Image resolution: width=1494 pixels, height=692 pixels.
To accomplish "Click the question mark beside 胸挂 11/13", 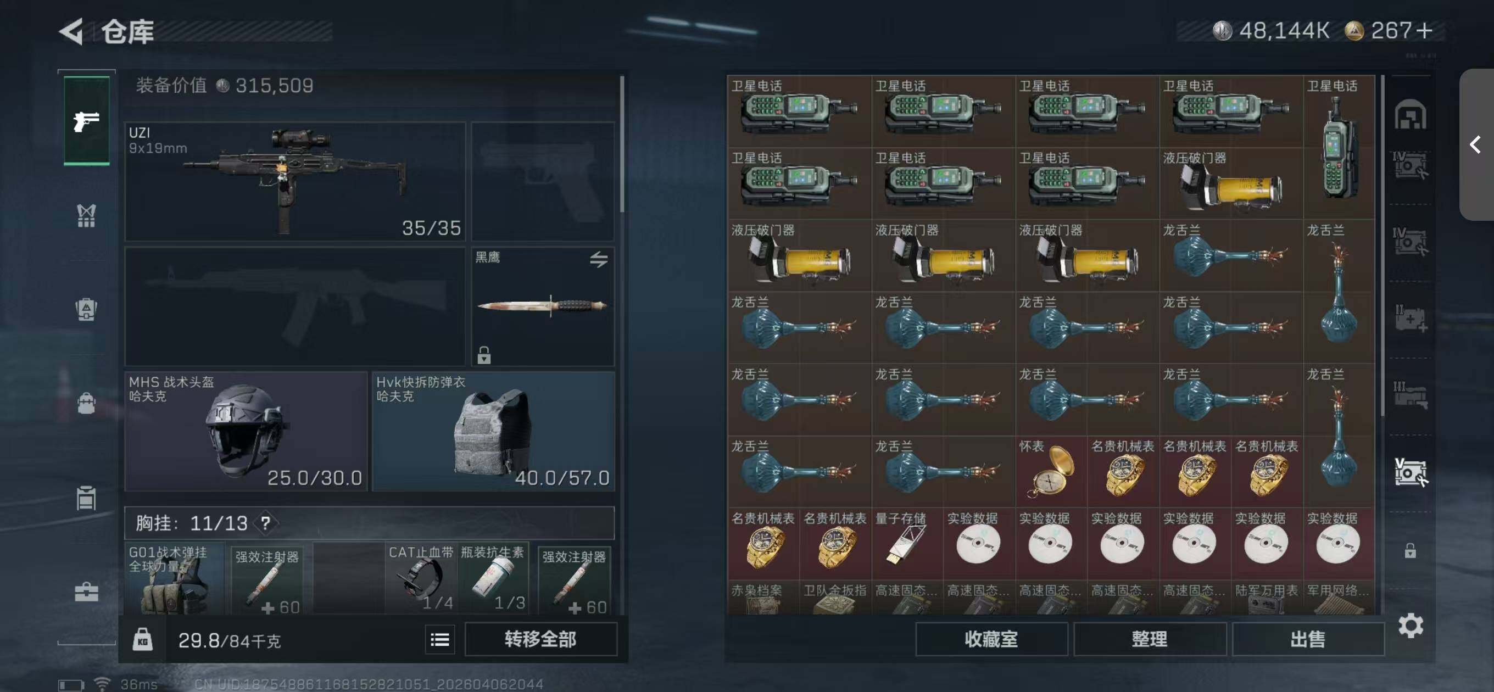I will 266,523.
